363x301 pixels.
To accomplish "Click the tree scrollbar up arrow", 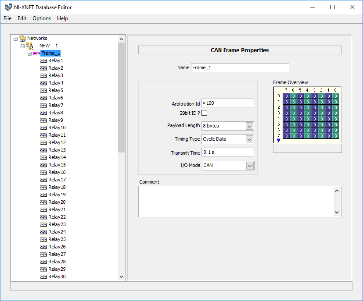I will pos(121,39).
